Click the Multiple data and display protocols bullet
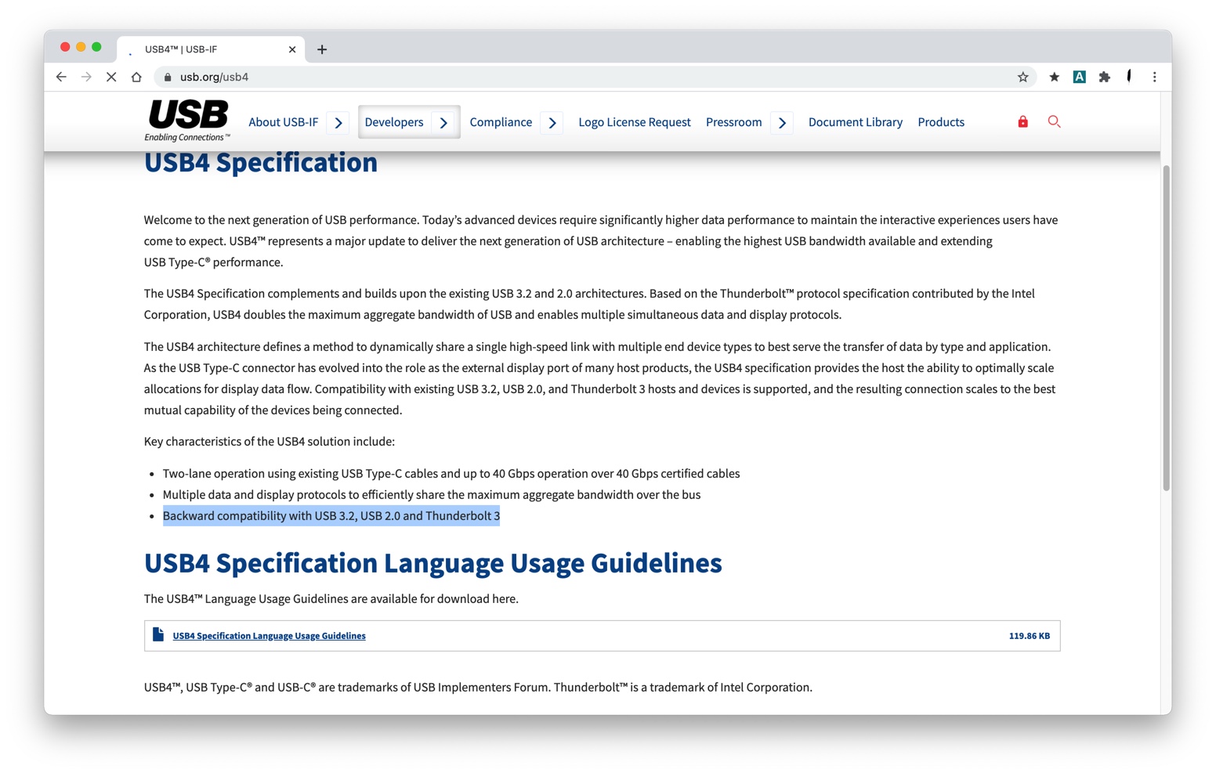 (432, 495)
